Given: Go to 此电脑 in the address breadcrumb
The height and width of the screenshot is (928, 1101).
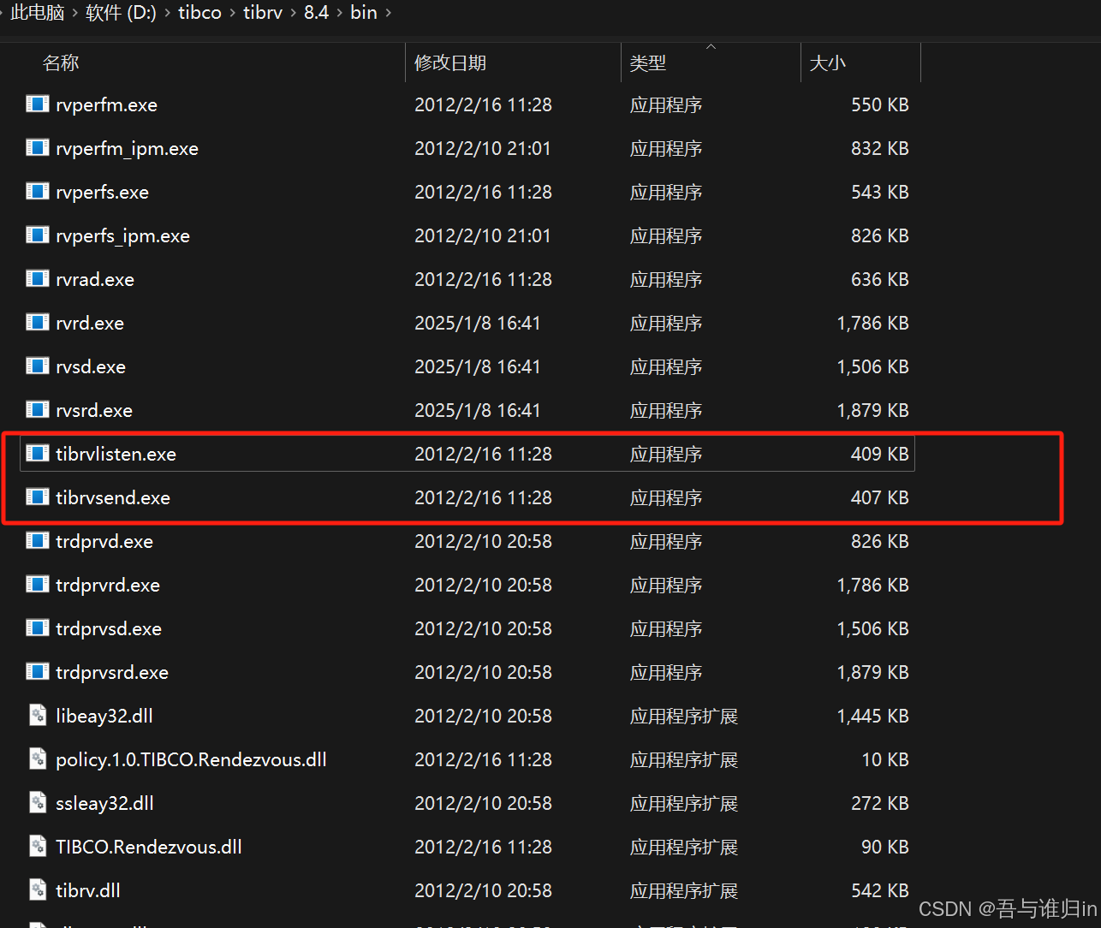Looking at the screenshot, I should [38, 13].
